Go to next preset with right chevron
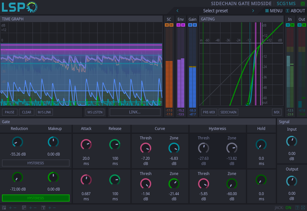The image size is (307, 211). pyautogui.click(x=253, y=11)
